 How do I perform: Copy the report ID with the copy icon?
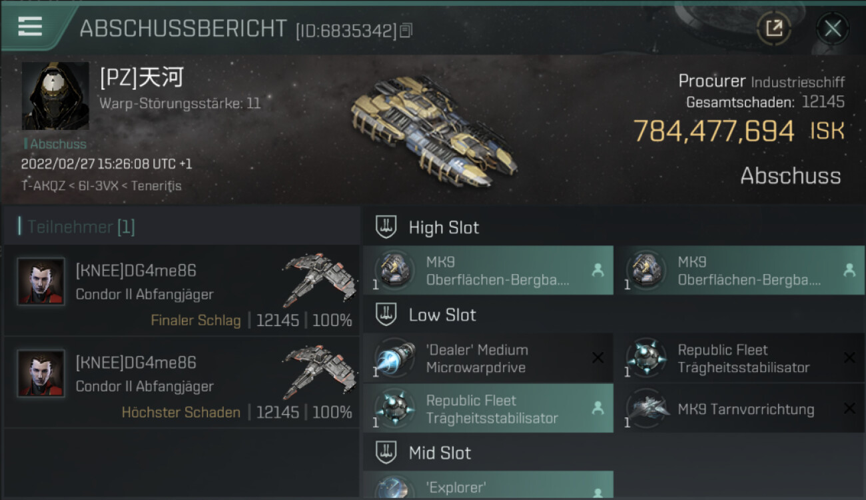click(x=406, y=31)
